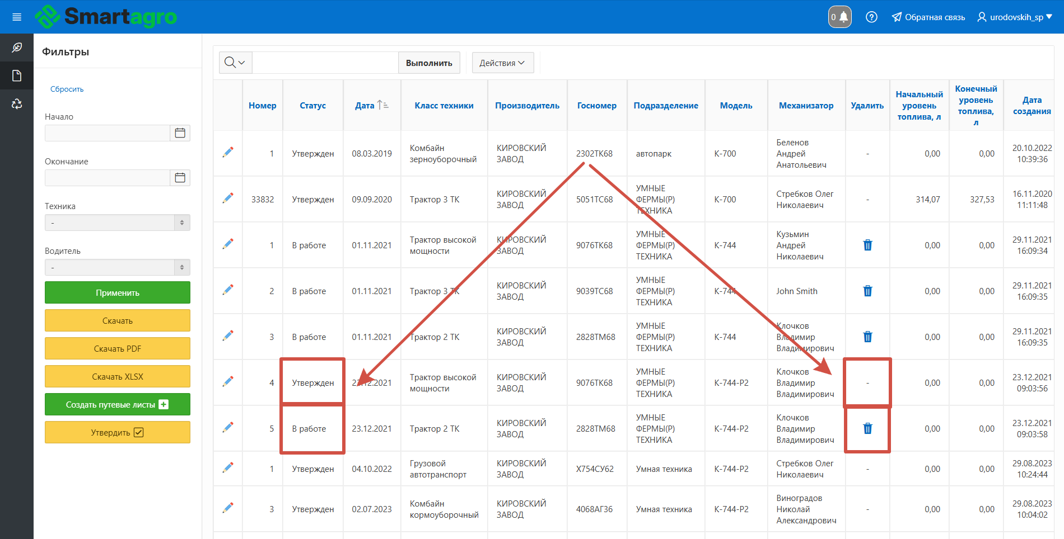Open the urodovskih_sp user menu
The height and width of the screenshot is (539, 1064).
click(x=1015, y=17)
